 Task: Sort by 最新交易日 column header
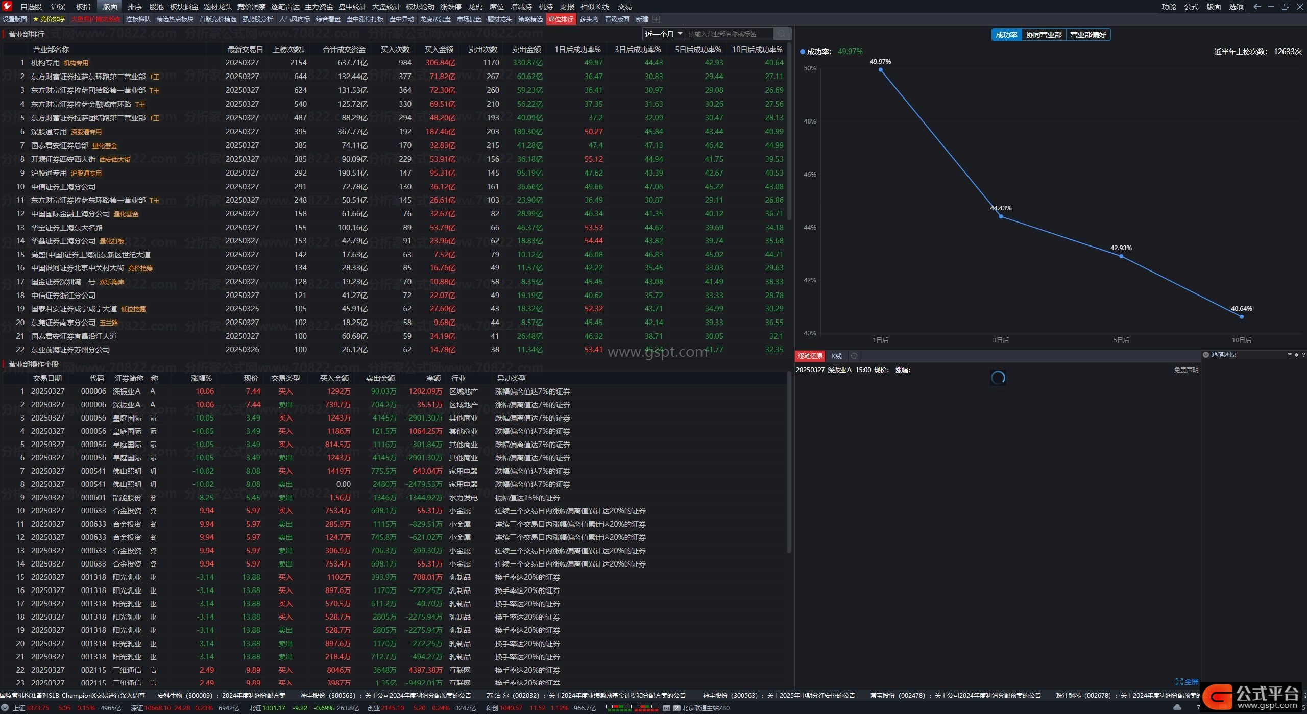click(x=245, y=50)
